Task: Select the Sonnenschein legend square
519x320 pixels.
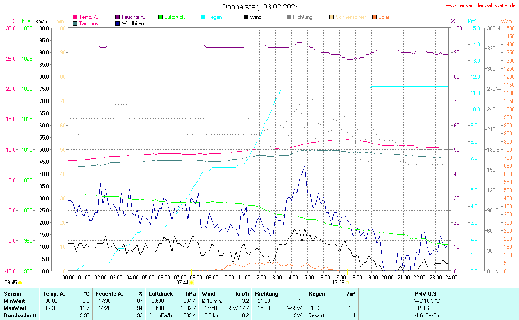Action: click(x=332, y=17)
